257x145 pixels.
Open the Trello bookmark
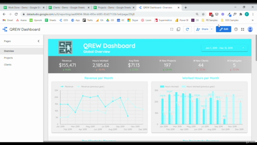(88, 20)
